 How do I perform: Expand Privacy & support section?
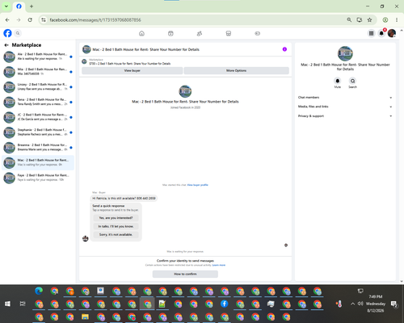pyautogui.click(x=345, y=116)
